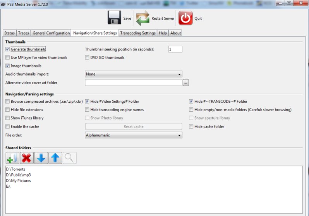Uncheck Generate thumbnails

(7, 49)
